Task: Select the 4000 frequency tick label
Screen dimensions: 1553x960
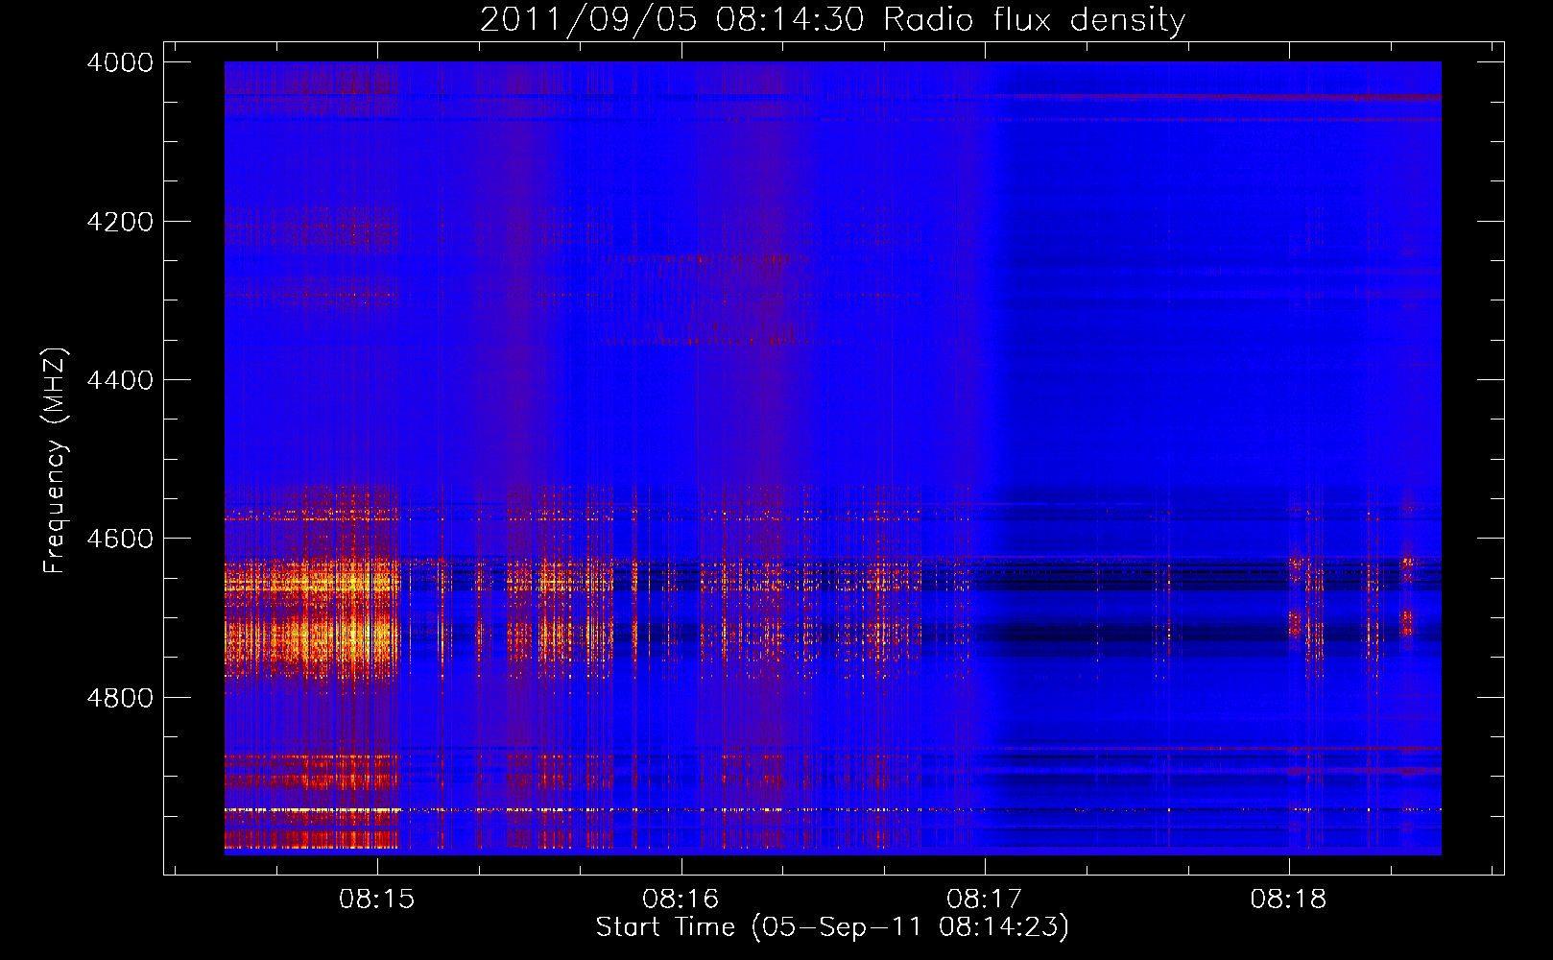Action: (x=119, y=62)
